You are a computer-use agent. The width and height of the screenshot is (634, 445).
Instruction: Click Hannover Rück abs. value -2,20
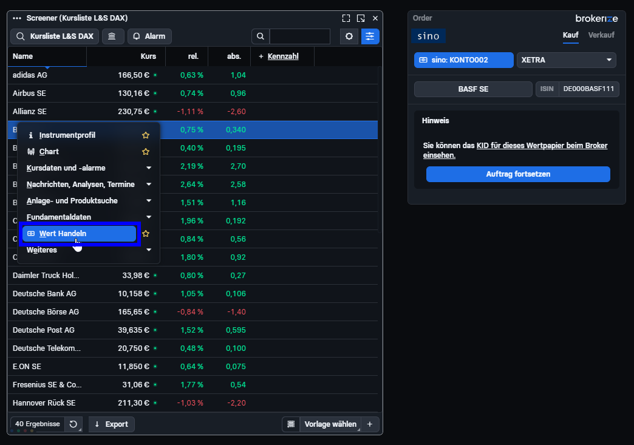click(237, 403)
